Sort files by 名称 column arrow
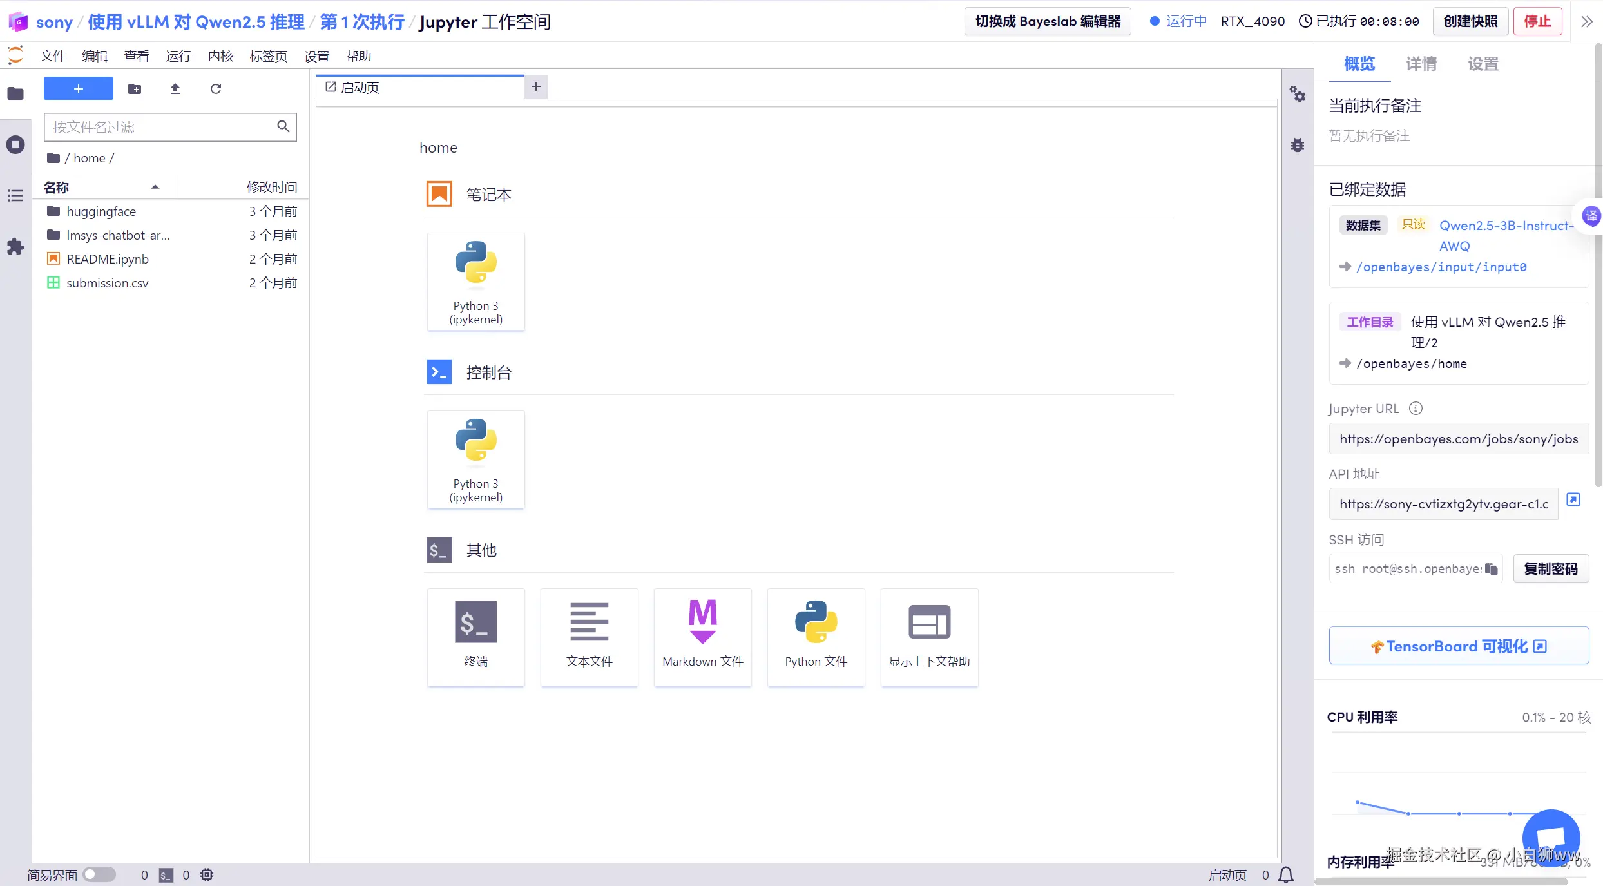 tap(155, 187)
